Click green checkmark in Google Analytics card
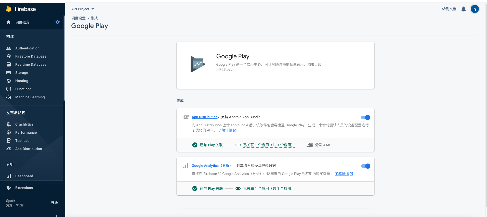487x217 pixels. point(195,188)
